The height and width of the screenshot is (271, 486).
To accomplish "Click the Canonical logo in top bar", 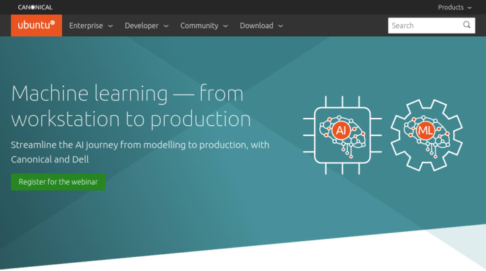I will pos(35,7).
